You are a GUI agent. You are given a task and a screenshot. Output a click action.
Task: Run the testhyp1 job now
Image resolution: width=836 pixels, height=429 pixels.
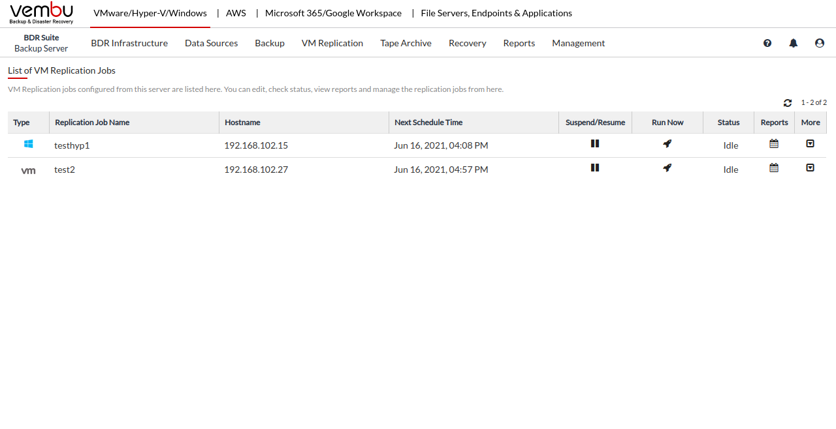(x=667, y=144)
